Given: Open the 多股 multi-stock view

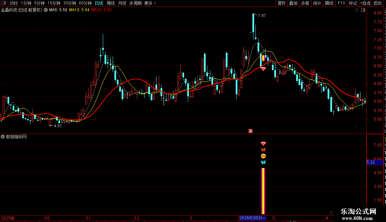Looking at the screenshot, I should coord(305,3).
